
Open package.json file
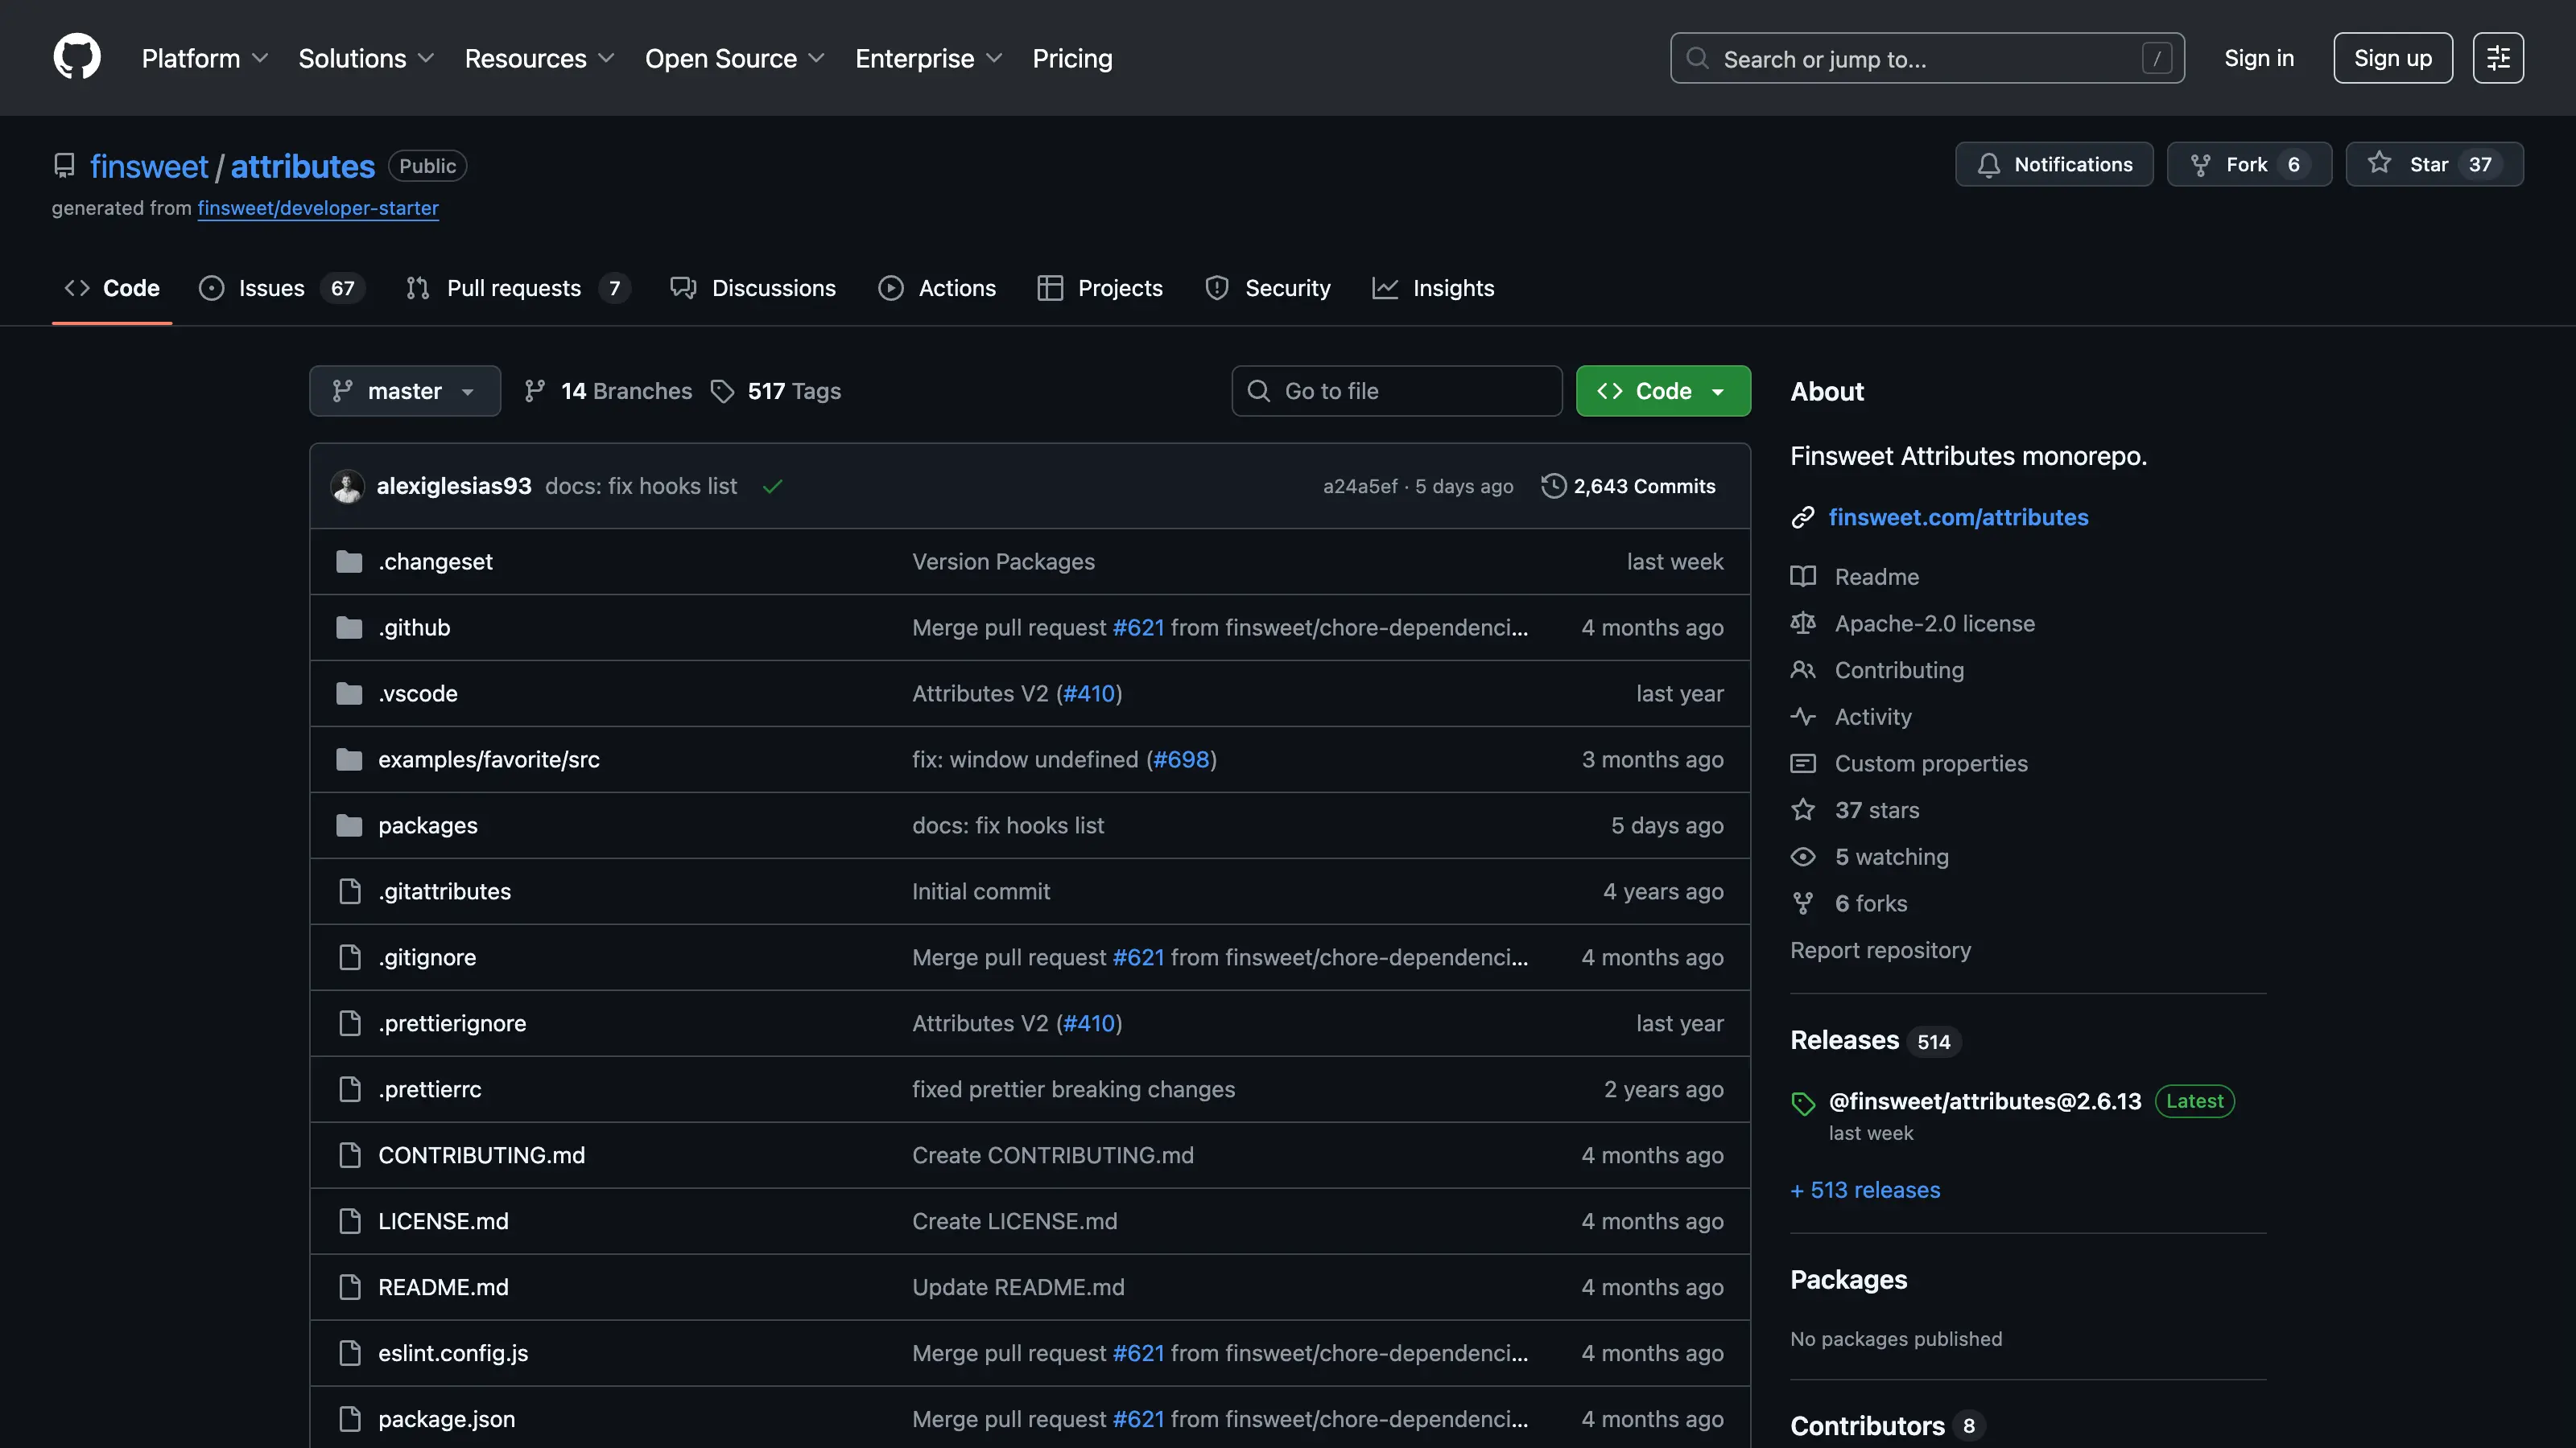tap(446, 1419)
